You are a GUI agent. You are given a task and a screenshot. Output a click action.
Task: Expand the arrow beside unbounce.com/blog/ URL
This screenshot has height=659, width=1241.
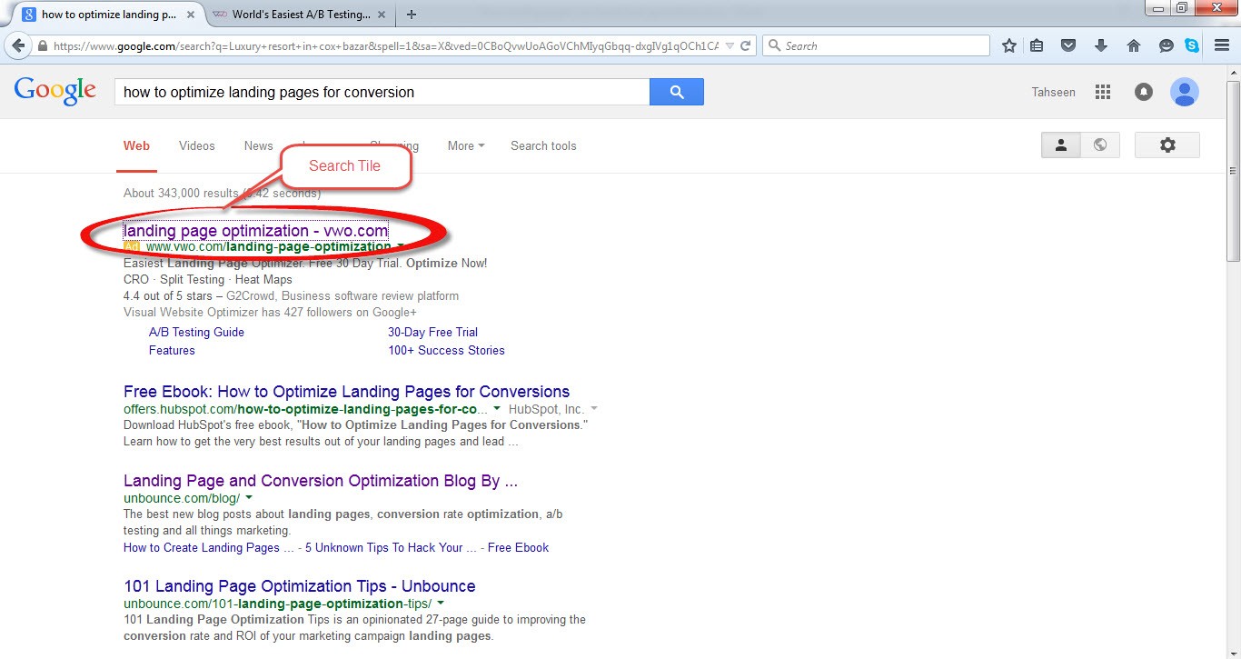[x=249, y=498]
